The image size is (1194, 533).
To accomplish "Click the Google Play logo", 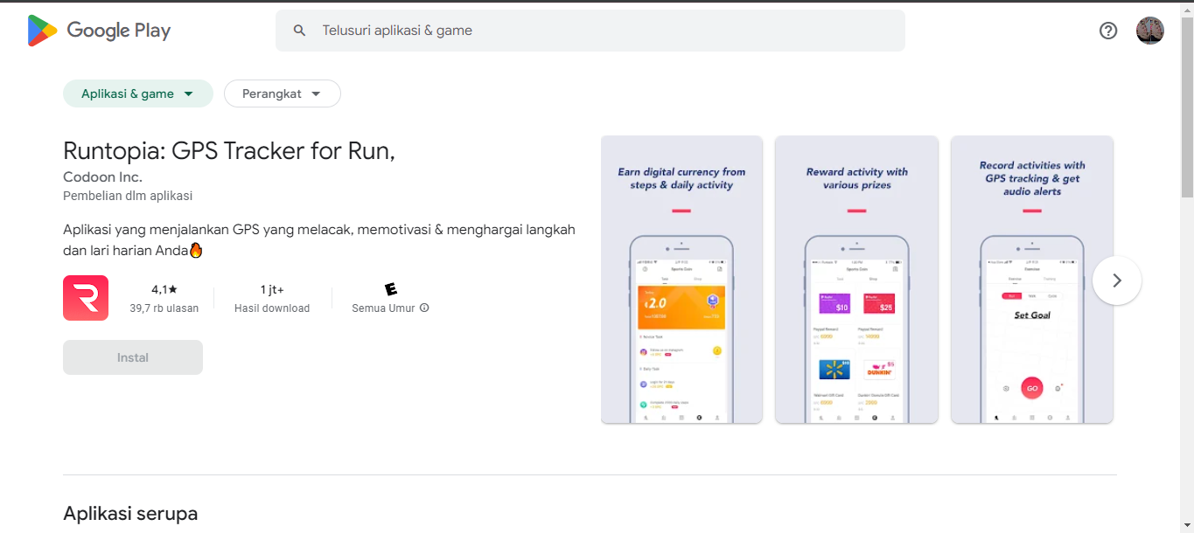I will click(x=99, y=31).
